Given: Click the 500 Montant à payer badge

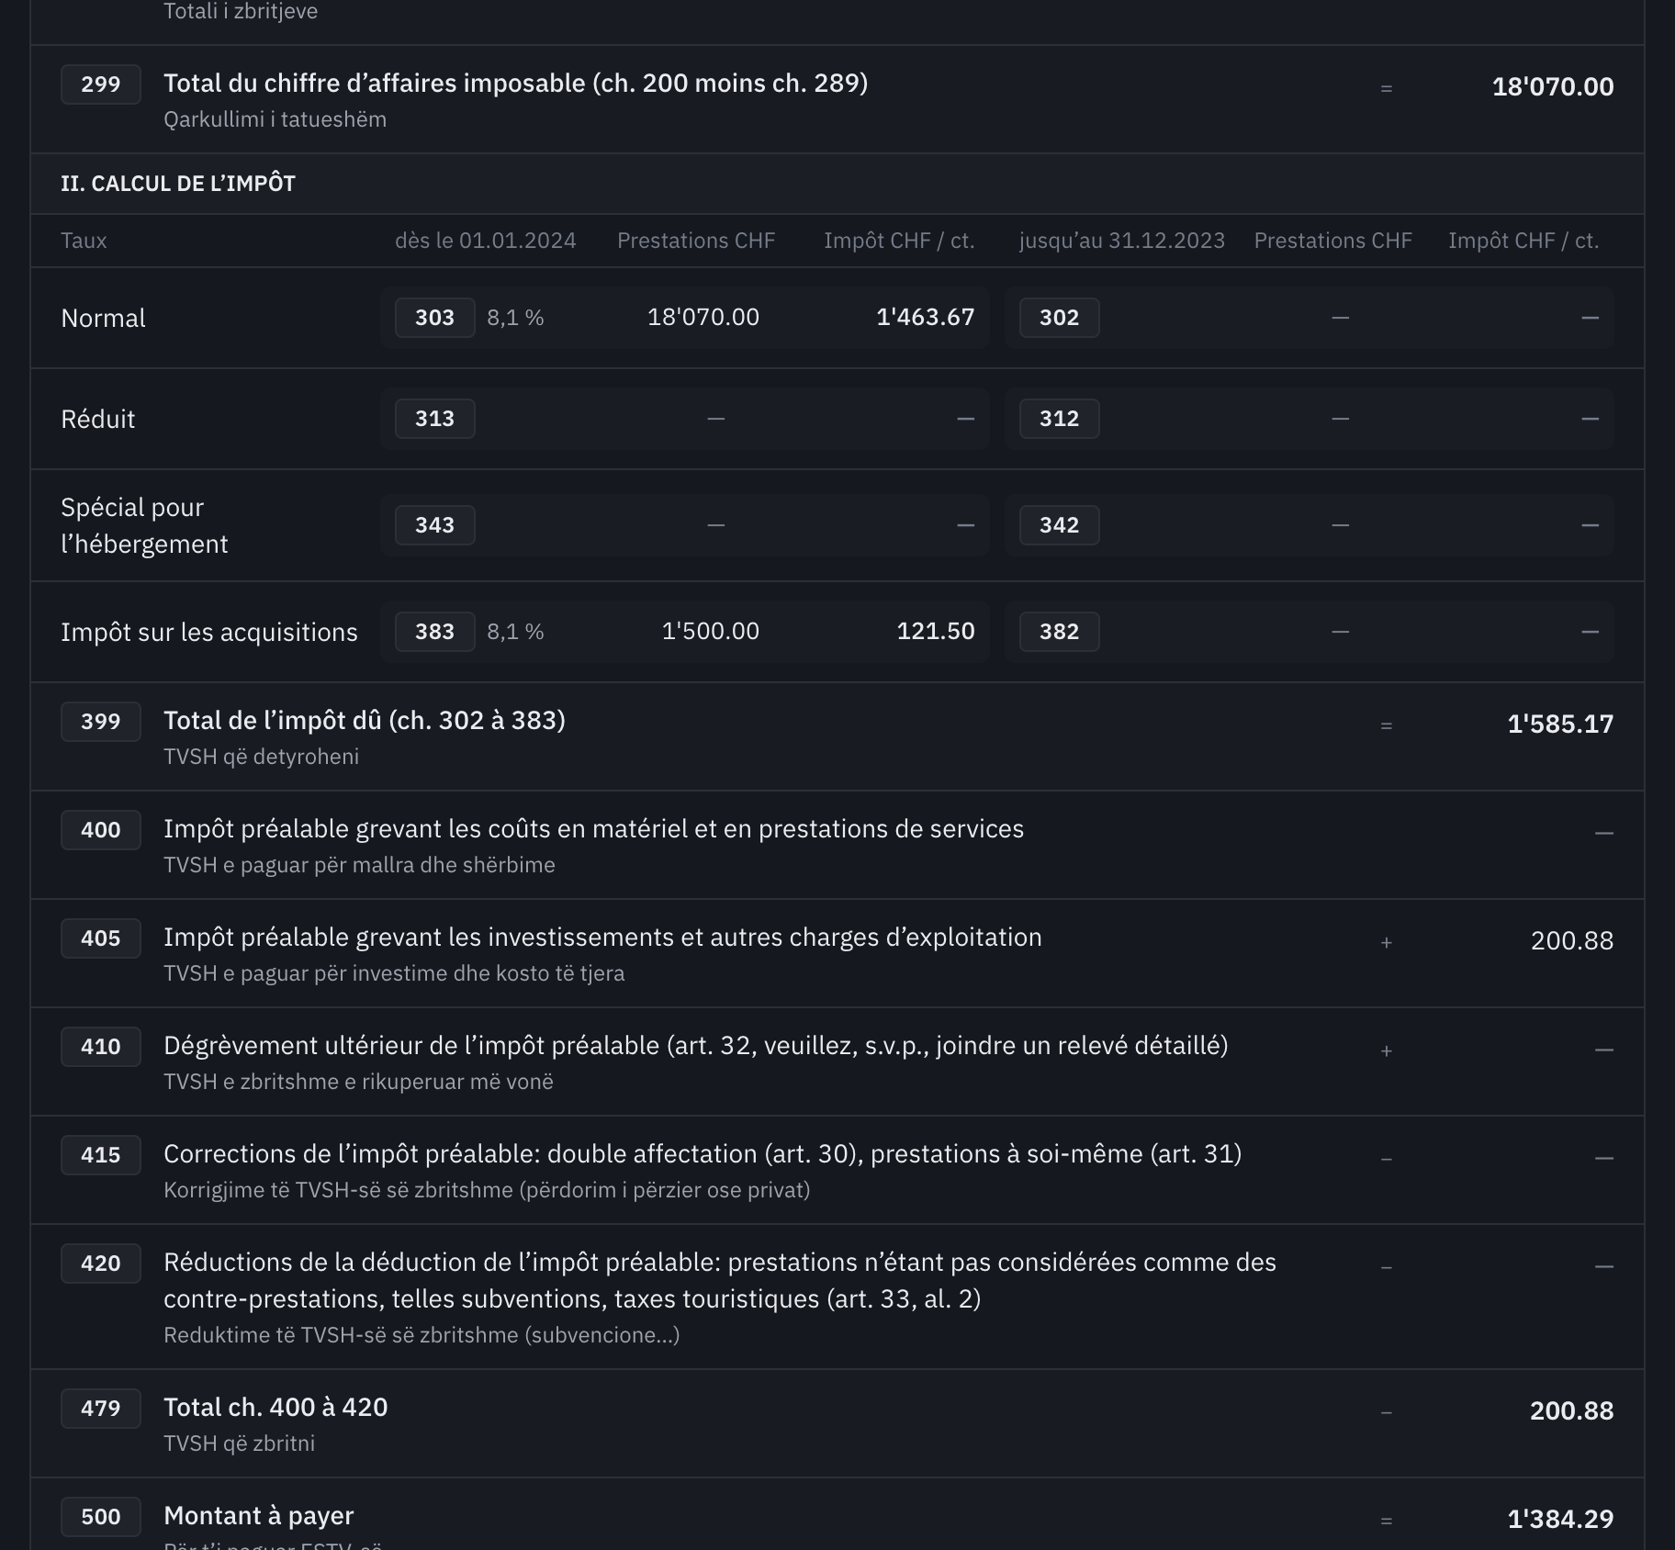Looking at the screenshot, I should (x=101, y=1517).
